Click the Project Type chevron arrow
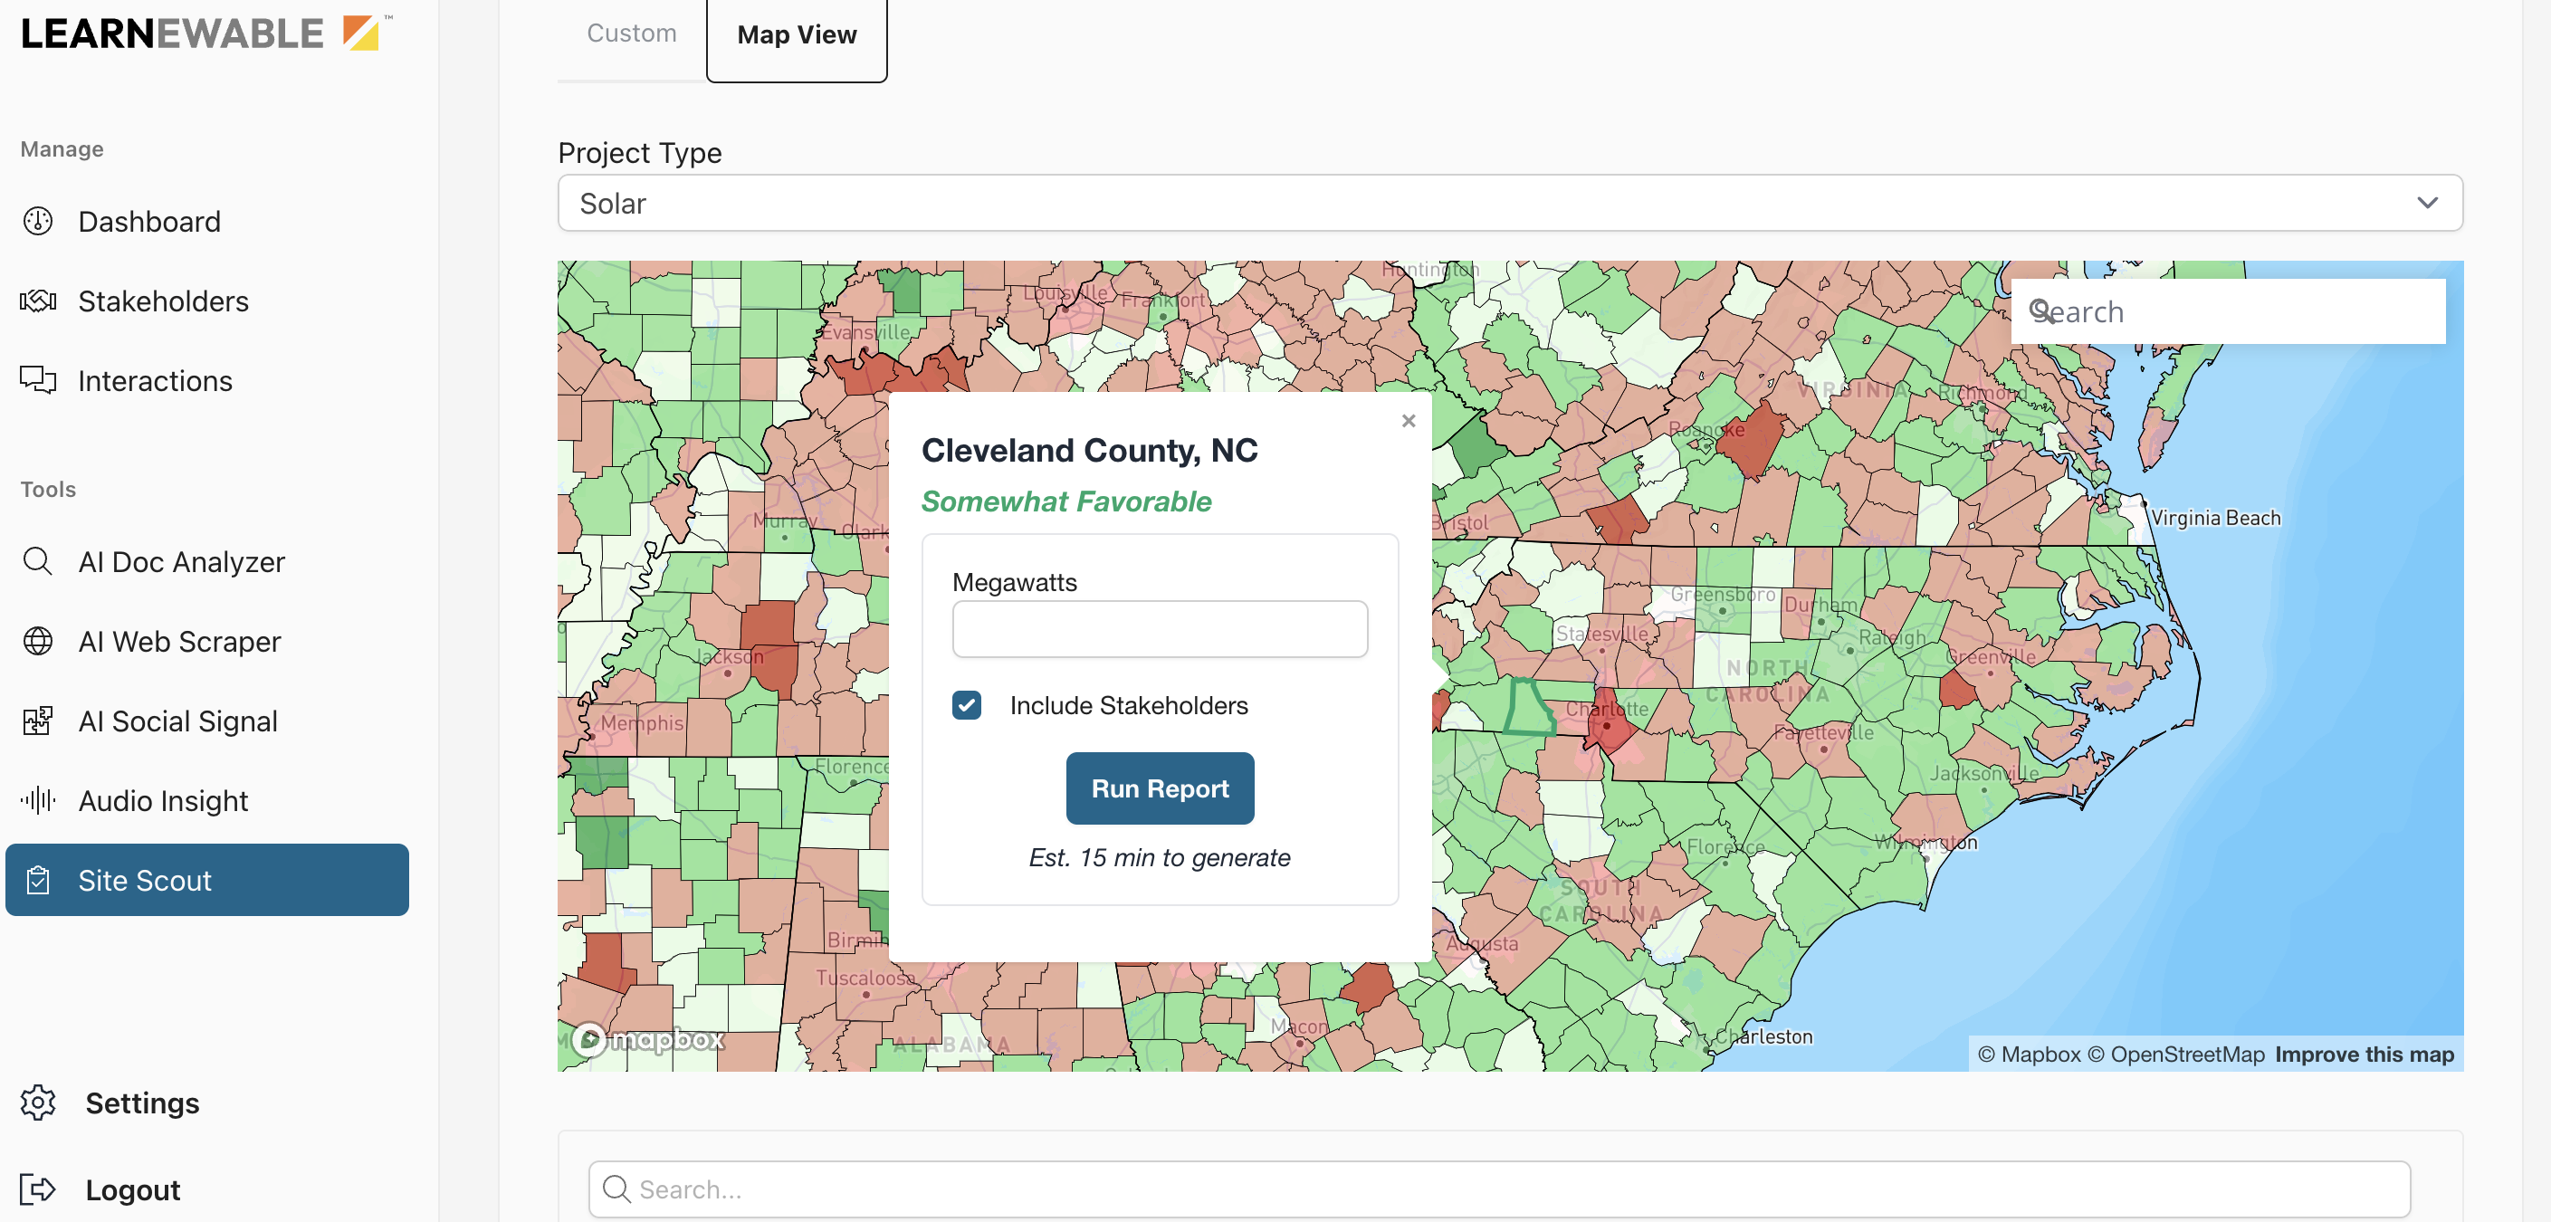The image size is (2551, 1222). [2426, 203]
